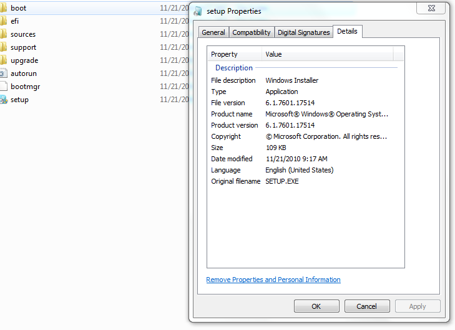Click the support folder name
Screen dimensions: 455x330
pos(24,47)
